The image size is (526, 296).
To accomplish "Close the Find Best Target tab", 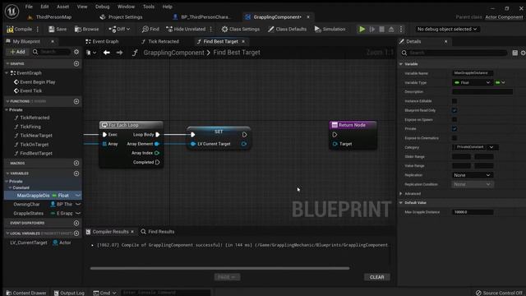I will point(243,41).
